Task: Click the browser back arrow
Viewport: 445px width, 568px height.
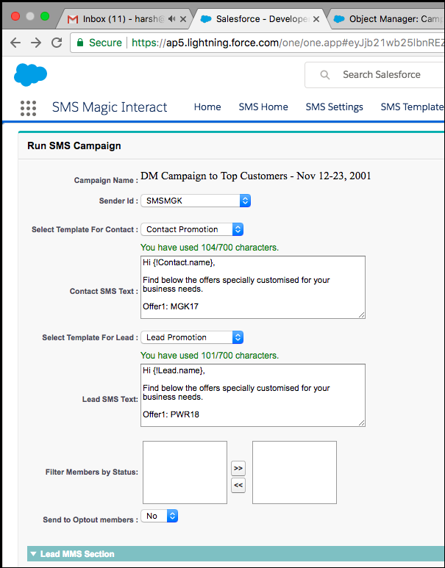Action: tap(15, 43)
